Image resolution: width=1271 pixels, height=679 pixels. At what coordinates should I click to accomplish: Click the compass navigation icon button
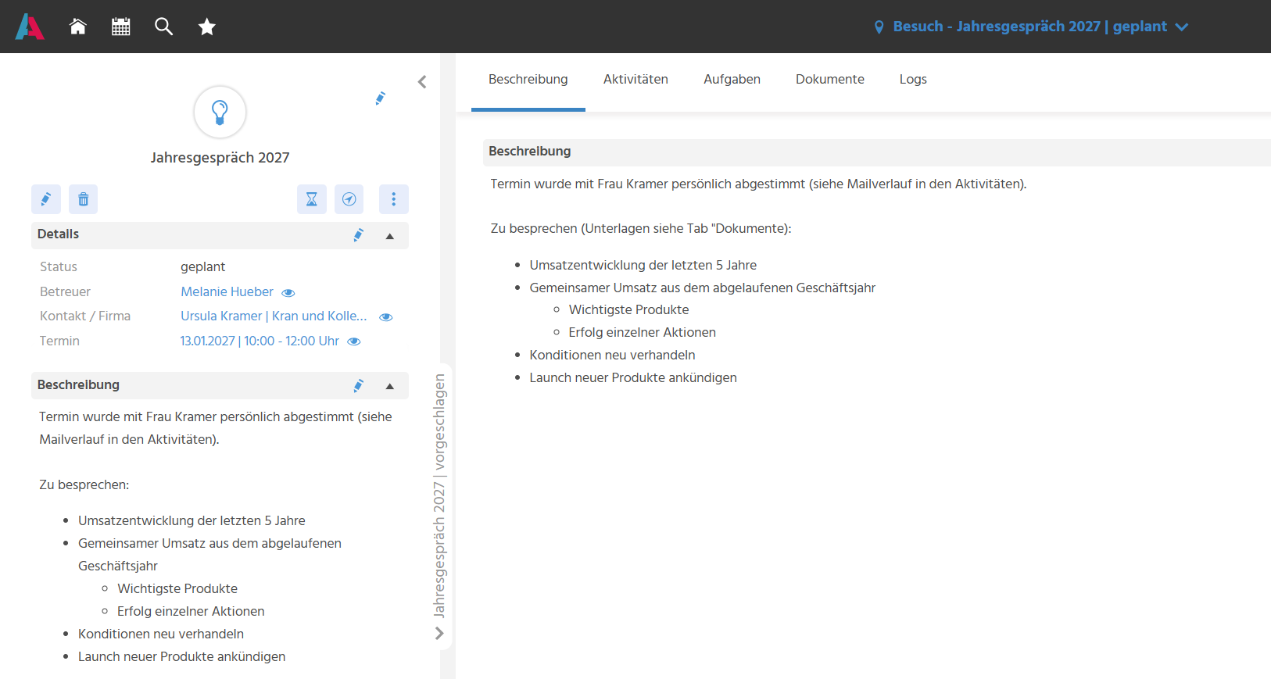(349, 199)
